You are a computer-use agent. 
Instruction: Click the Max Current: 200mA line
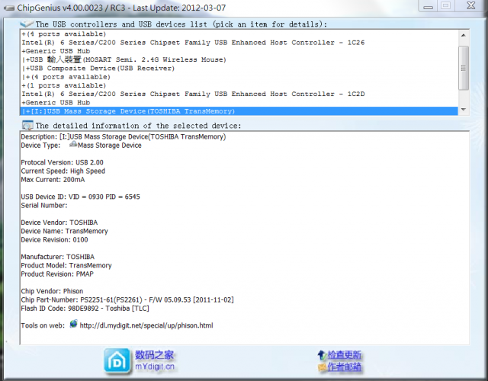(x=53, y=180)
